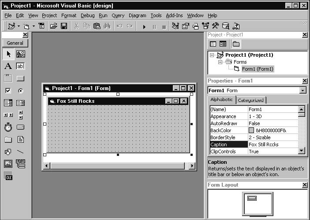This screenshot has width=310, height=220.
Task: Click form thumbnail in Form Layout
Action: [252, 198]
